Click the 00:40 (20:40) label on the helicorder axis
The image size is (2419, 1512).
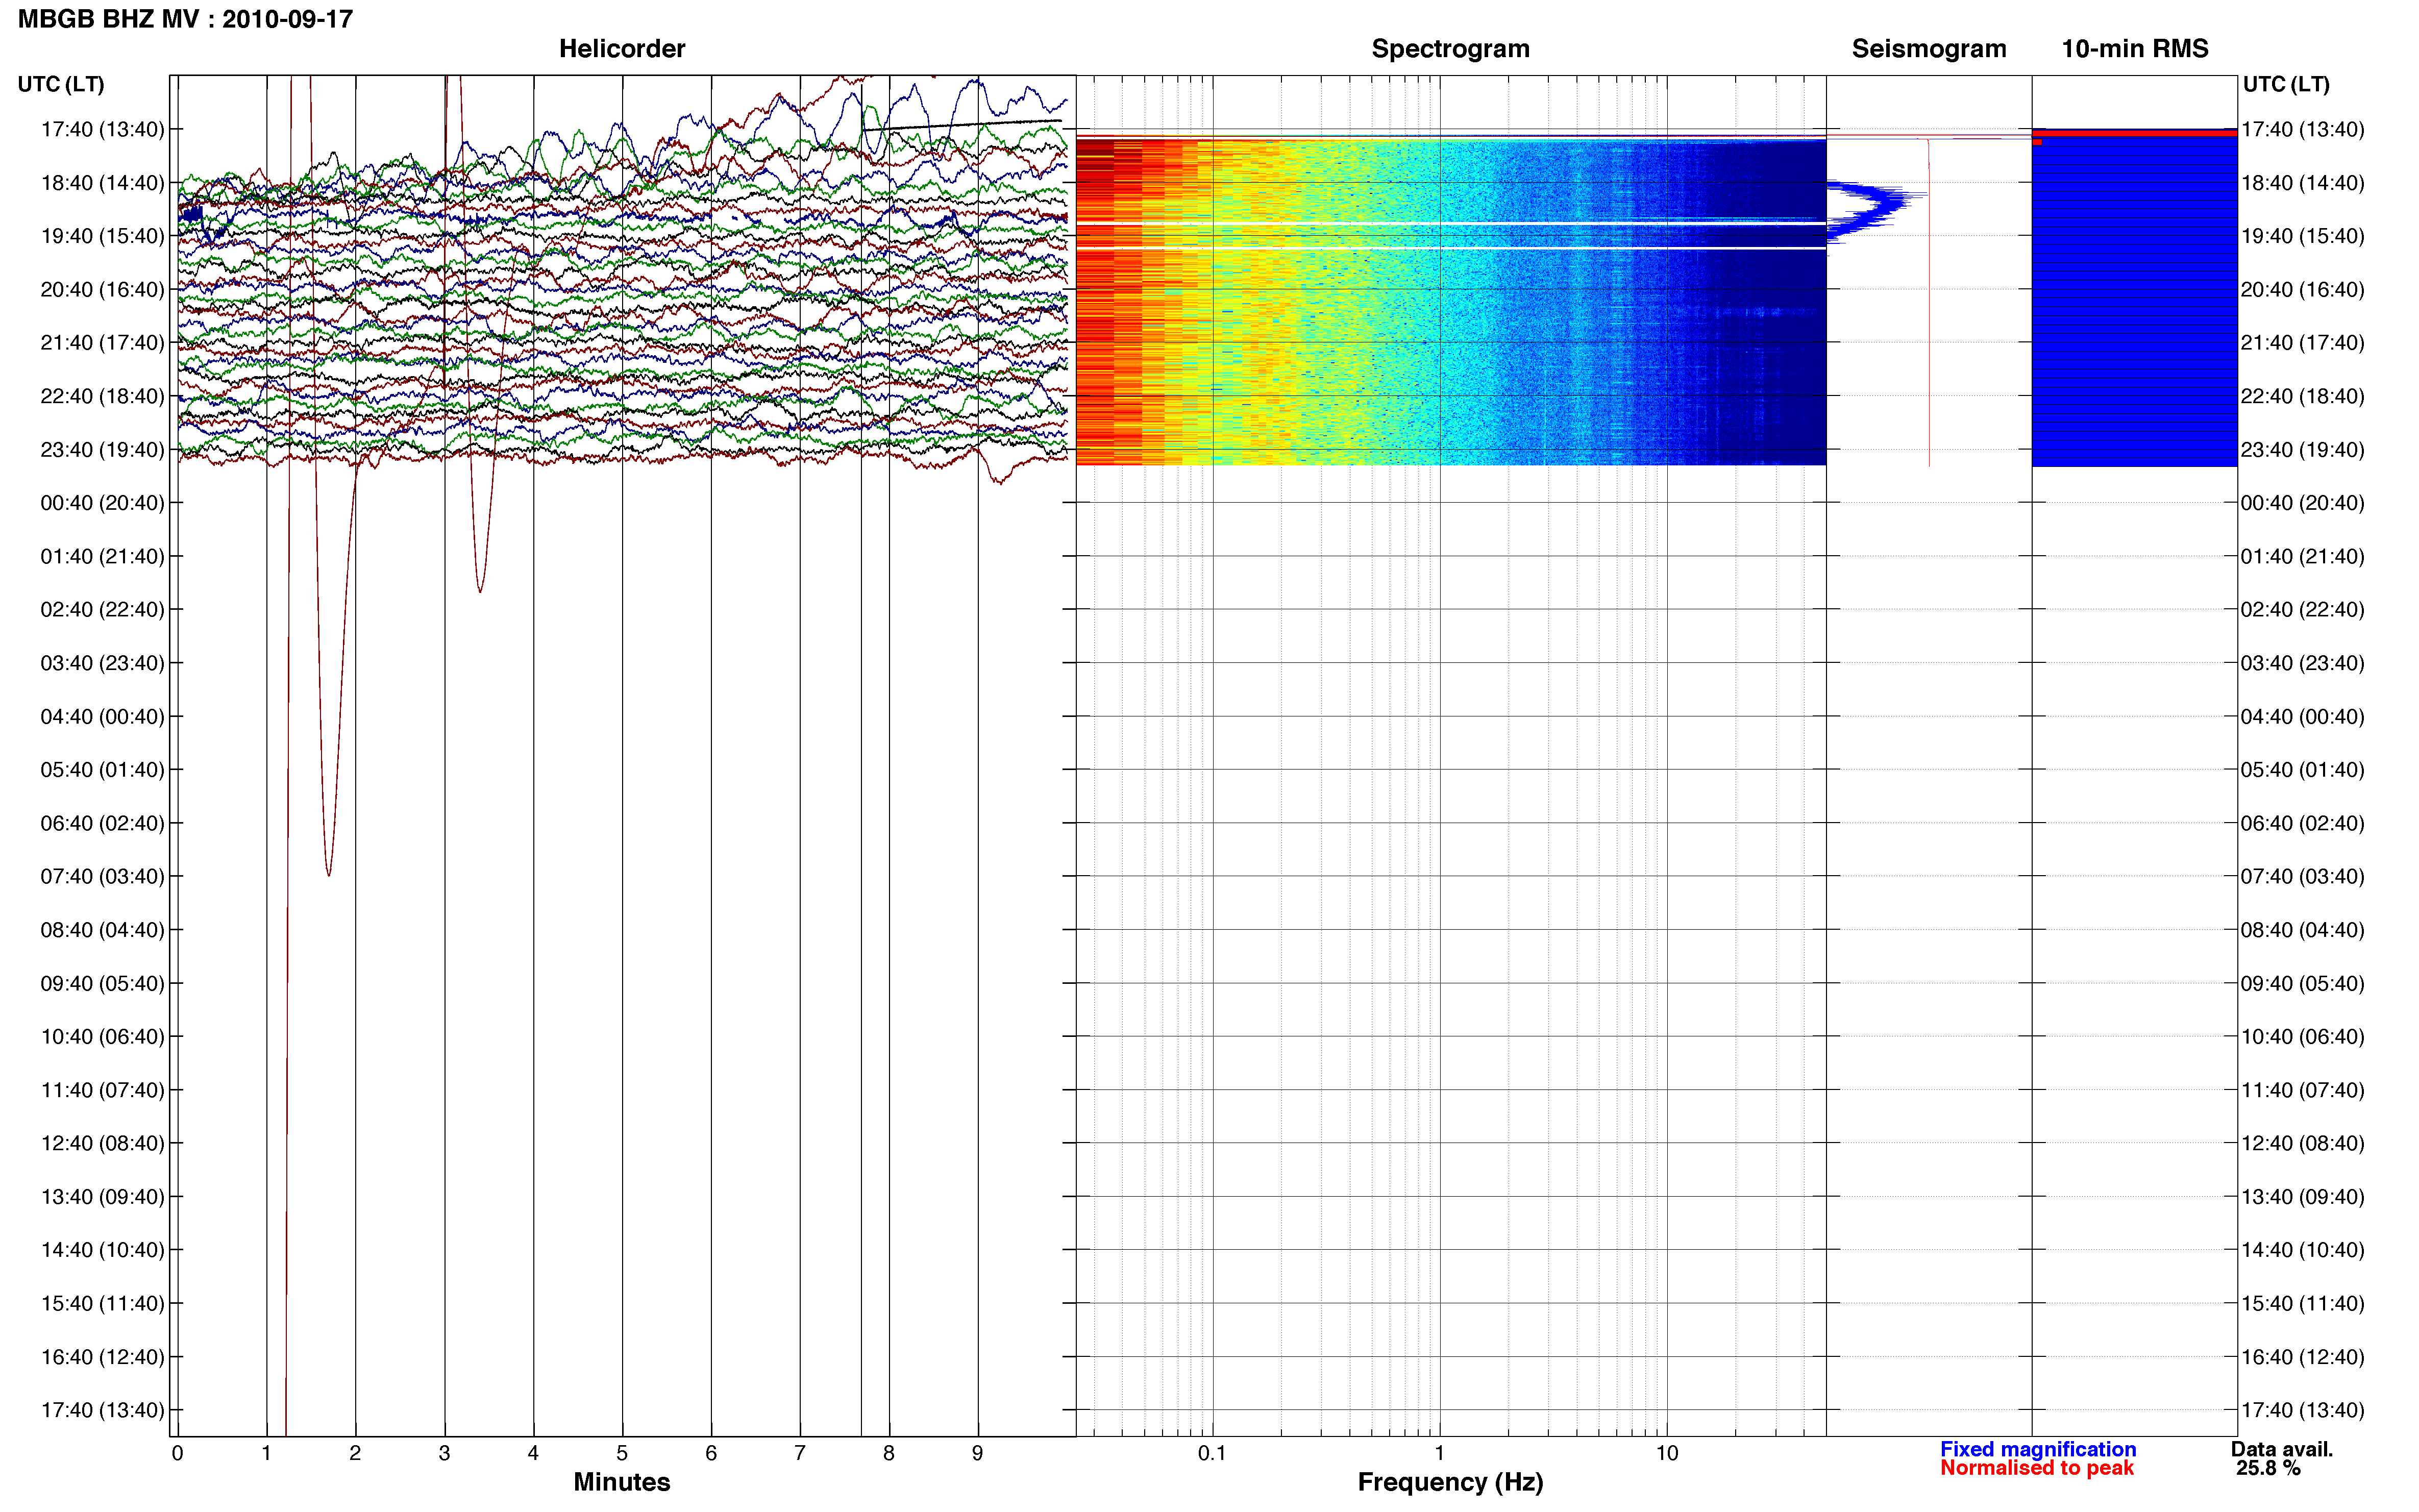click(102, 502)
